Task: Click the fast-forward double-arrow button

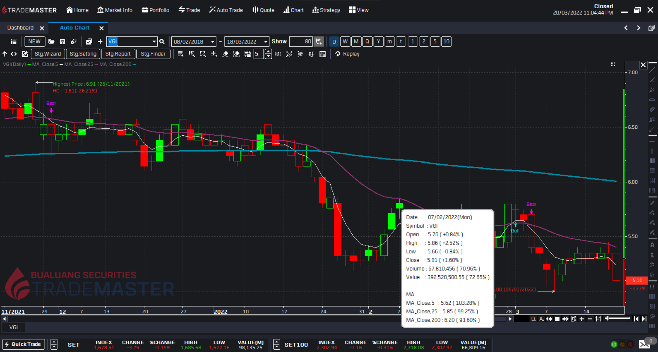Action: coord(565,319)
